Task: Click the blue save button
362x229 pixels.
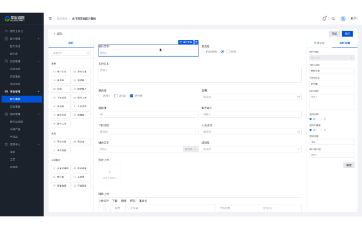Action: pos(347,34)
